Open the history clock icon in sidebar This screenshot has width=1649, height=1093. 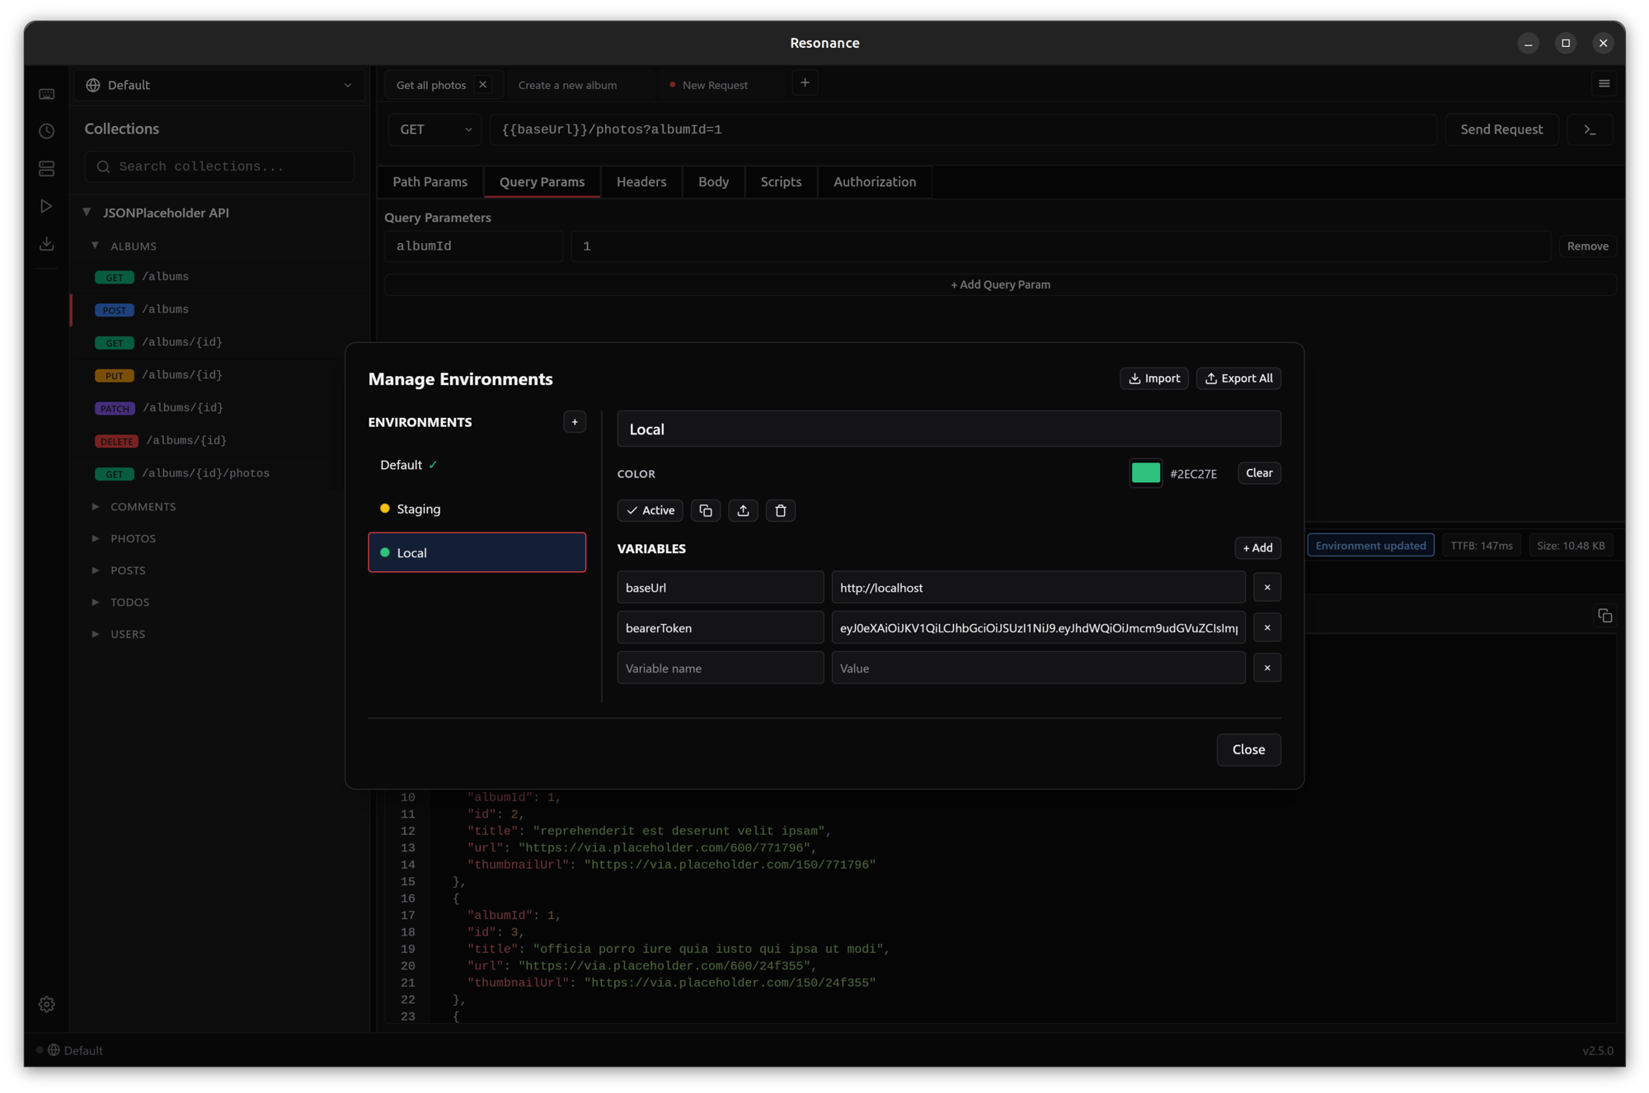47,131
